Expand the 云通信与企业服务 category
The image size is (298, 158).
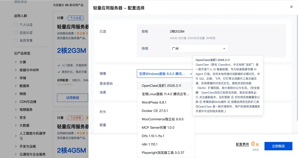click(16, 154)
